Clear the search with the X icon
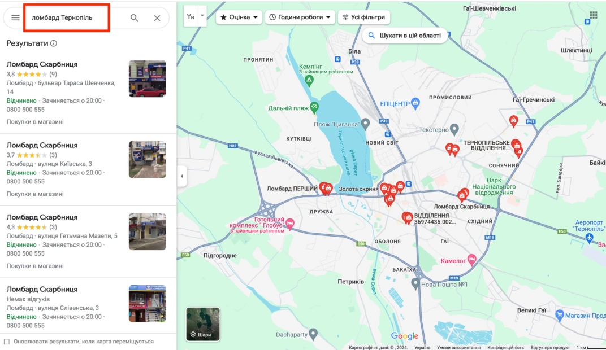The image size is (606, 350). coord(157,17)
